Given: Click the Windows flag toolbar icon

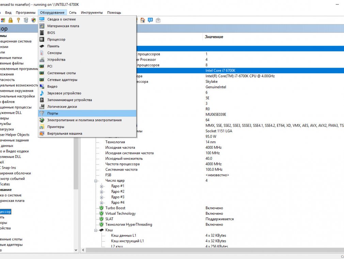Looking at the screenshot, I should coord(3,20).
